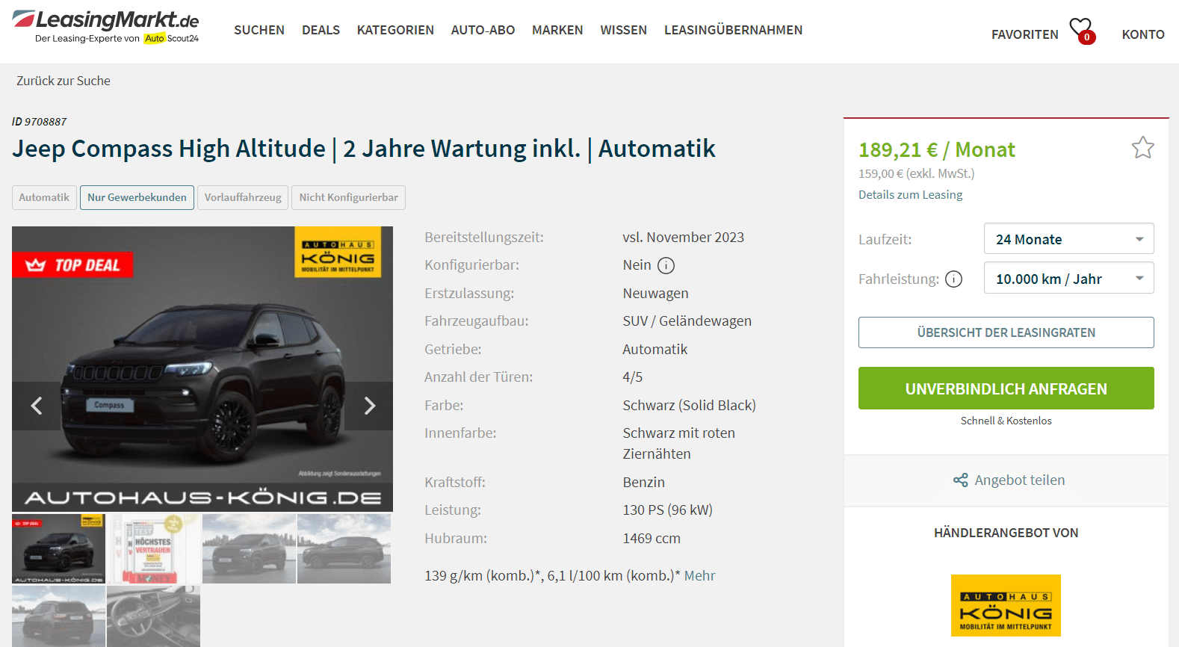Screen dimensions: 1179x647
Task: Open the DEALS menu
Action: point(321,30)
